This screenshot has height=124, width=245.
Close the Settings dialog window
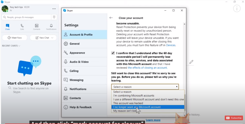182,10
